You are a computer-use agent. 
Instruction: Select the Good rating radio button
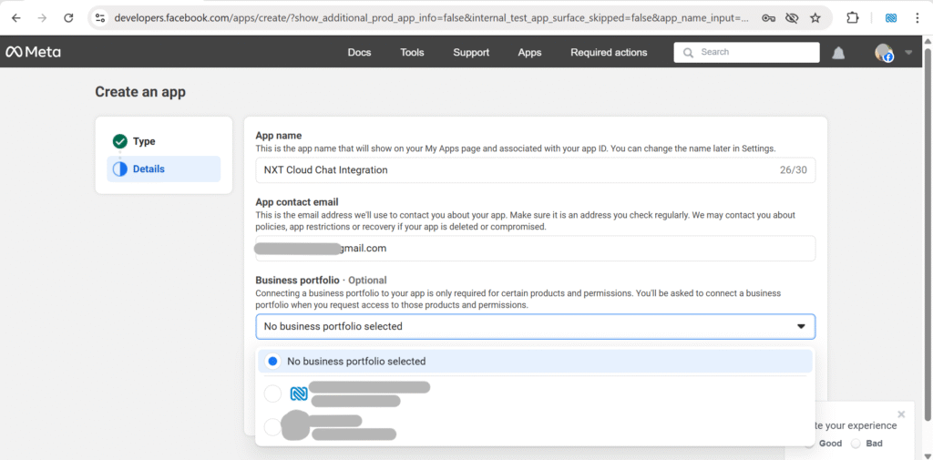click(809, 444)
